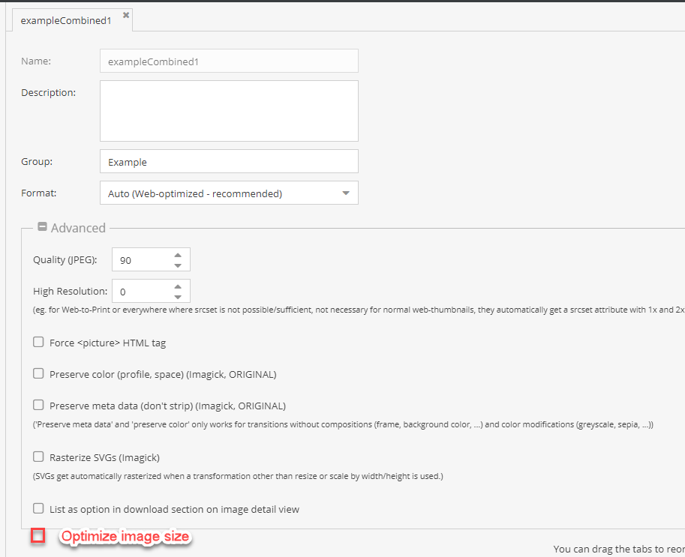Click the 'Quality (JPEG):' label
Screen dimensions: 685x557
pyautogui.click(x=65, y=259)
